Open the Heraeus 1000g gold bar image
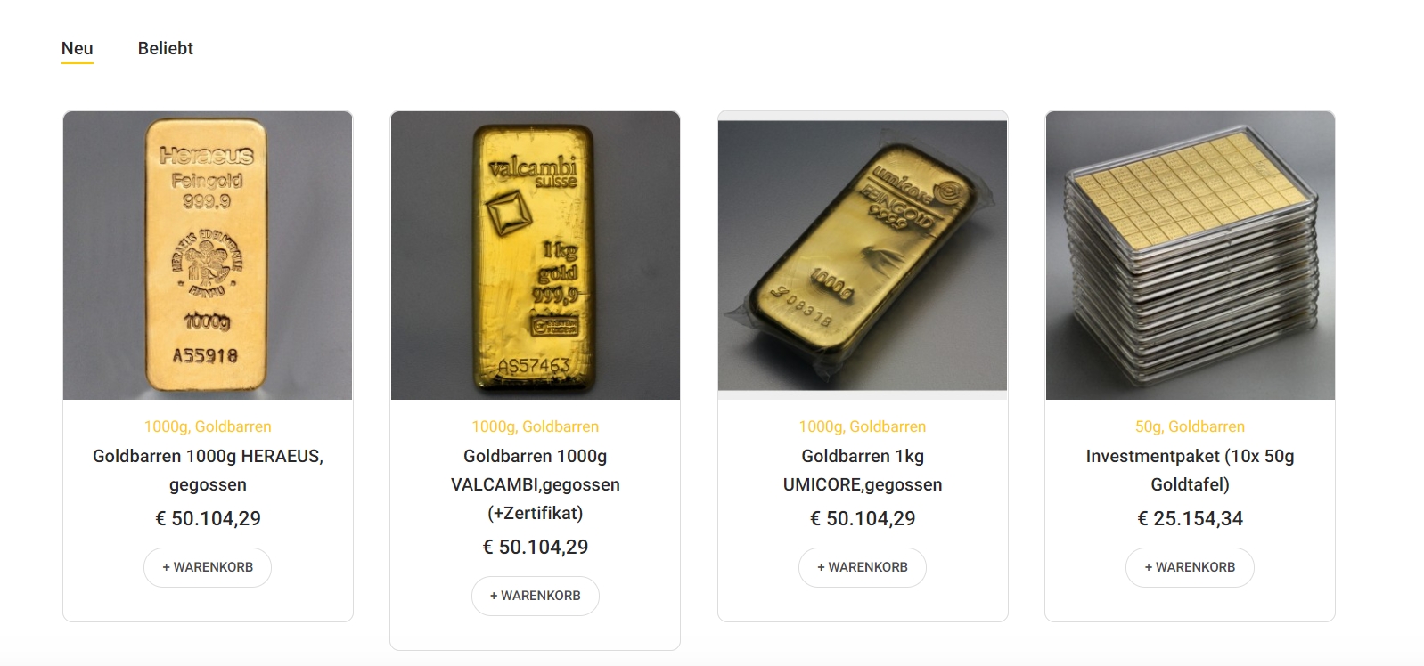 (208, 256)
